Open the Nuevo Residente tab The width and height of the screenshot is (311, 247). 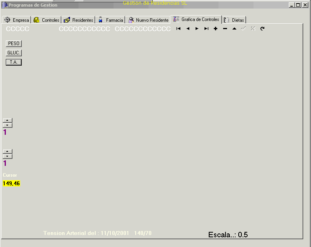point(149,20)
